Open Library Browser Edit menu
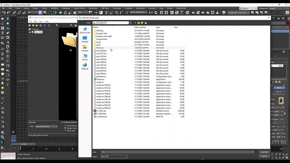Viewport: 290px width, 163px height. pos(35,21)
